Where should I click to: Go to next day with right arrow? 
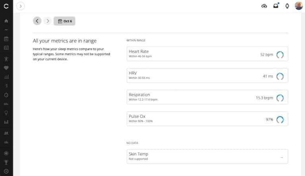(48, 21)
